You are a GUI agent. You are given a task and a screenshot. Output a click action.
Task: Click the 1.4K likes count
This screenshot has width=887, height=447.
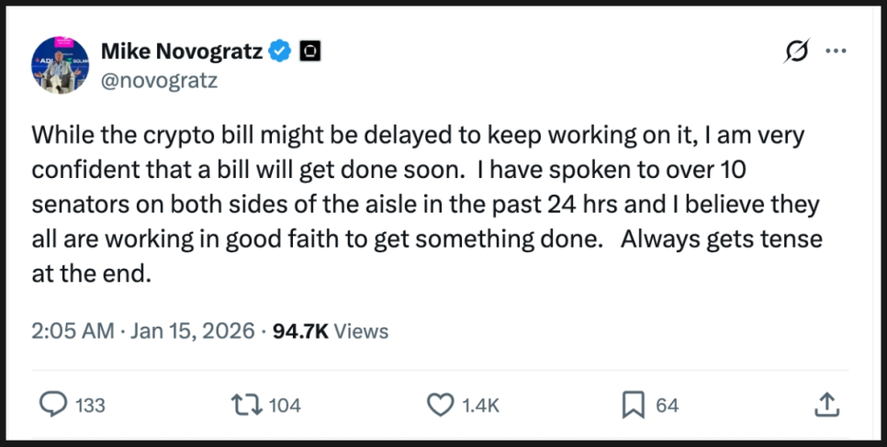(482, 405)
